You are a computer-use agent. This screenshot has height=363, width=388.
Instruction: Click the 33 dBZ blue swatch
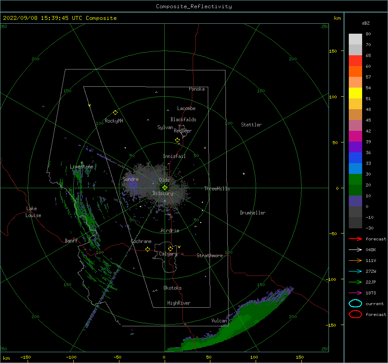355,158
